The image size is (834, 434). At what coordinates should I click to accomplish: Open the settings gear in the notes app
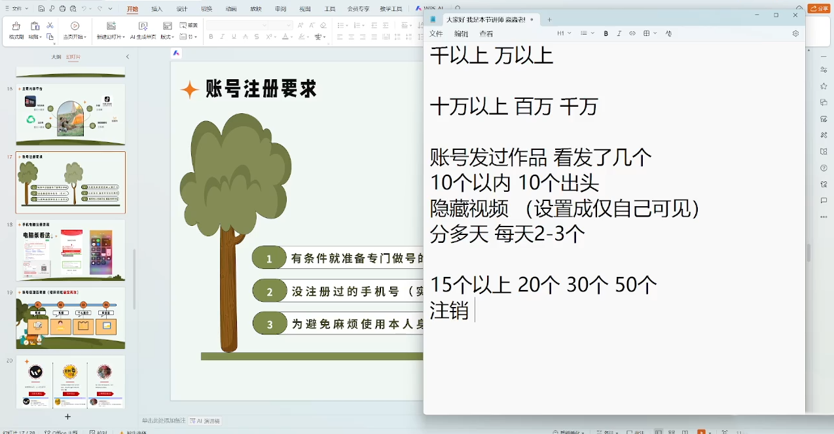coord(795,33)
